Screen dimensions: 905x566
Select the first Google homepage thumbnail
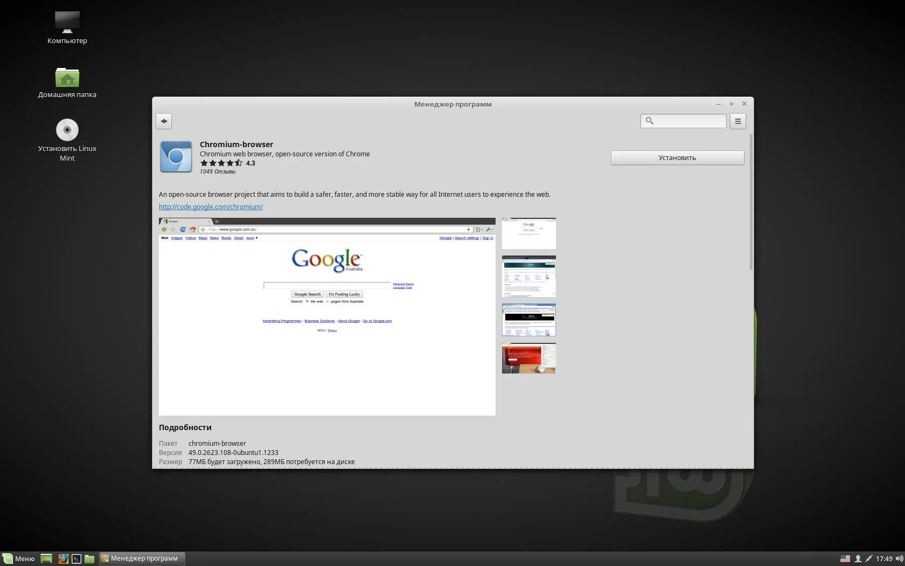coord(529,233)
